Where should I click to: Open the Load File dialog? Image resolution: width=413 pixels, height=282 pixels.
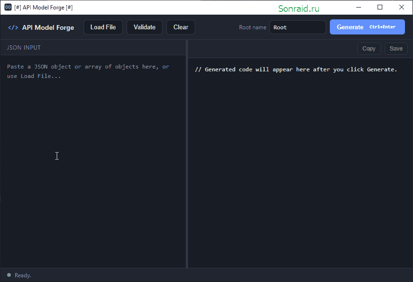click(x=103, y=27)
